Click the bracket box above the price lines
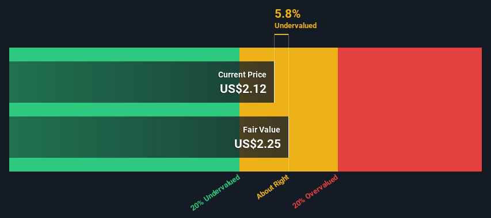 pyautogui.click(x=281, y=41)
